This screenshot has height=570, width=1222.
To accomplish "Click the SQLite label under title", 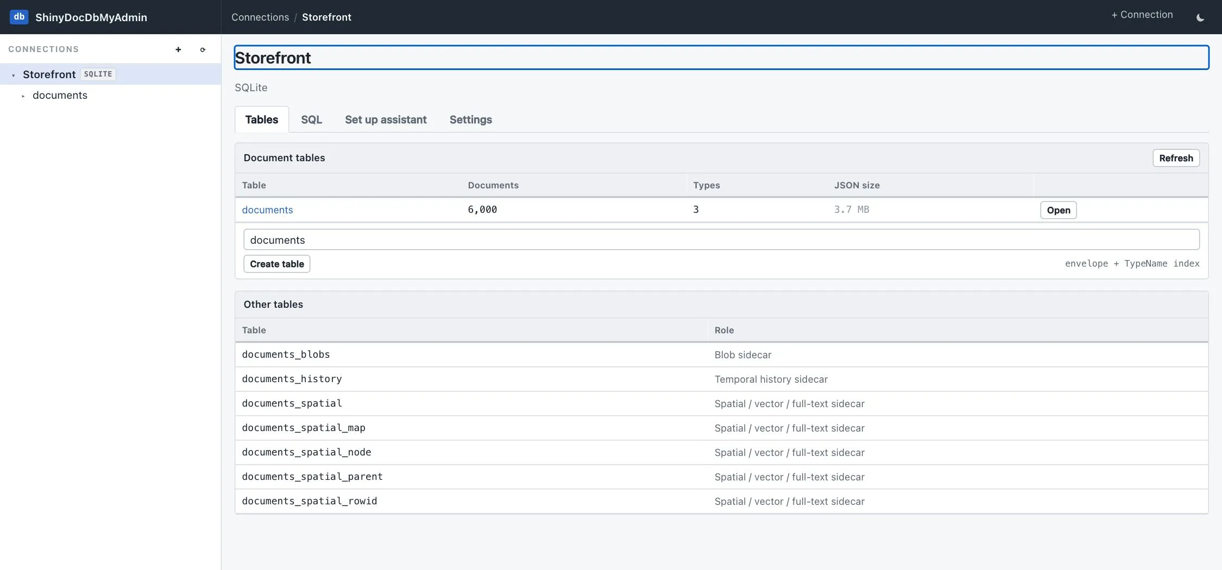I will [x=251, y=87].
